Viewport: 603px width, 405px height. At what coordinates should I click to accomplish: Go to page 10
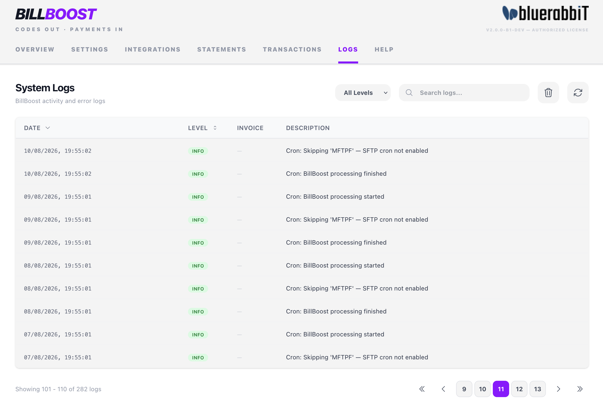(x=482, y=389)
